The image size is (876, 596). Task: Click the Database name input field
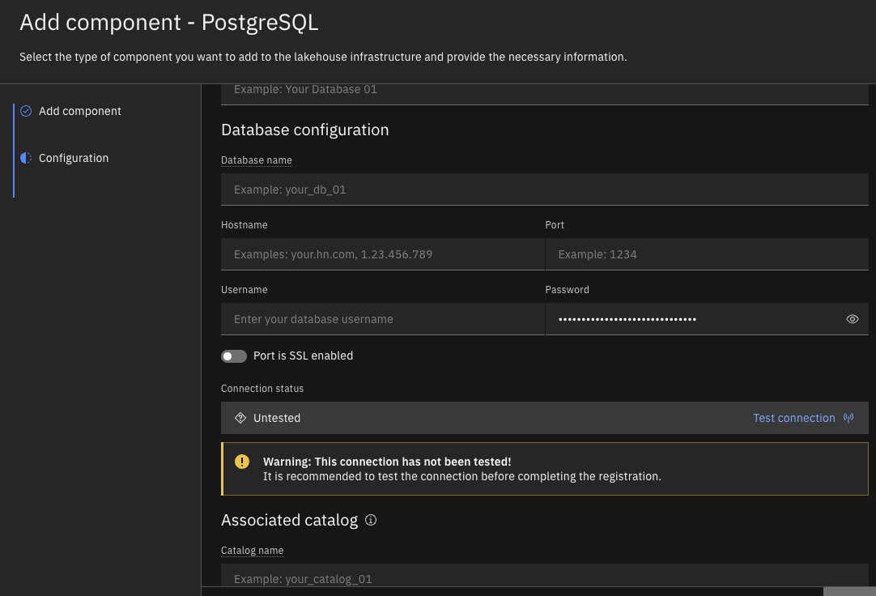(544, 189)
